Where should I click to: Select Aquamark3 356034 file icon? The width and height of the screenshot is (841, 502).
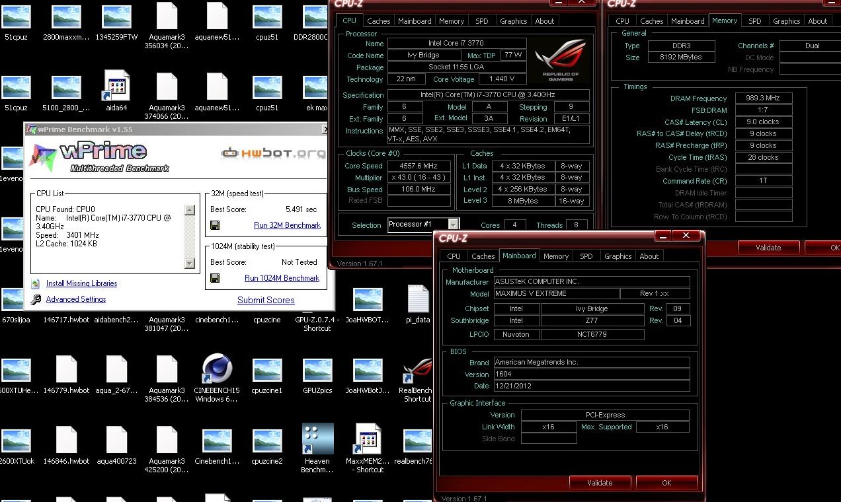(167, 17)
